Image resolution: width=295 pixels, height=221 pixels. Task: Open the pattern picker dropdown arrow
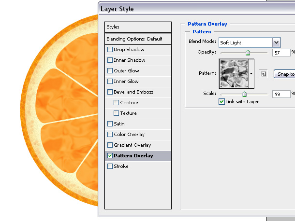pyautogui.click(x=252, y=74)
